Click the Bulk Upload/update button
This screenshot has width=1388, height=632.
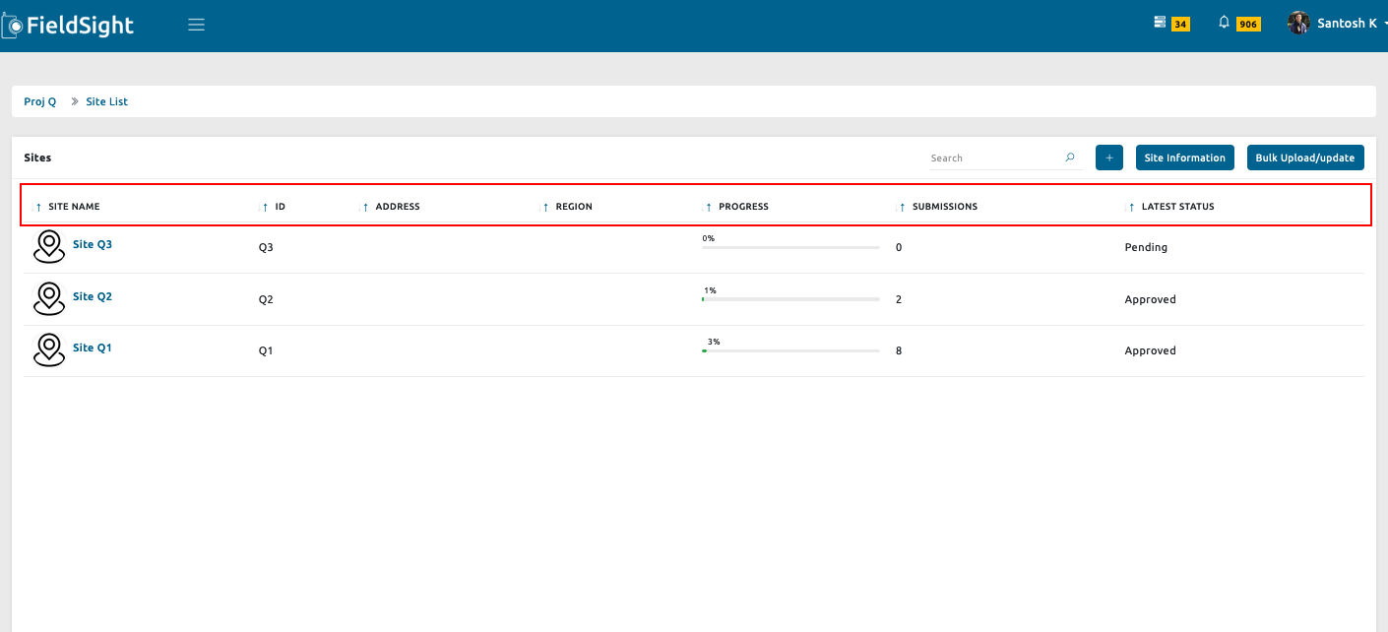[x=1305, y=158]
